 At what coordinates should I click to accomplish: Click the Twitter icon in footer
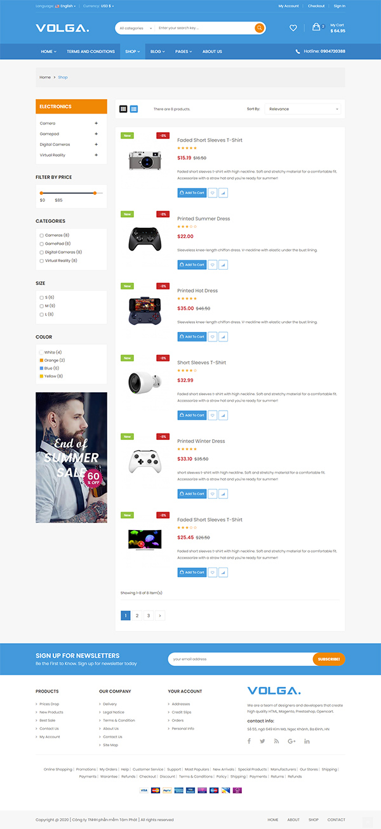pyautogui.click(x=262, y=741)
